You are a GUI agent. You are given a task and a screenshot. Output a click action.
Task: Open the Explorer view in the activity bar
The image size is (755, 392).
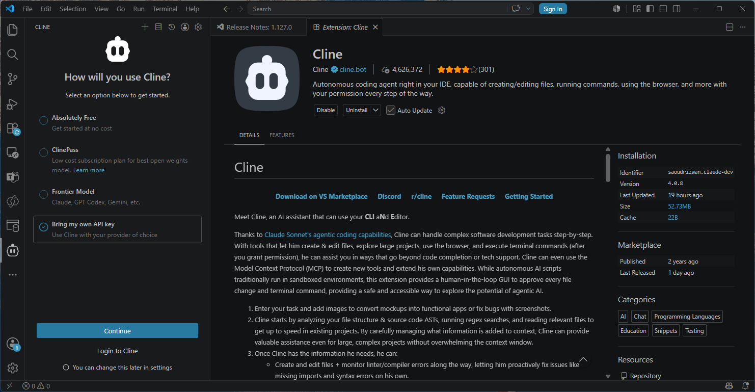coord(13,30)
